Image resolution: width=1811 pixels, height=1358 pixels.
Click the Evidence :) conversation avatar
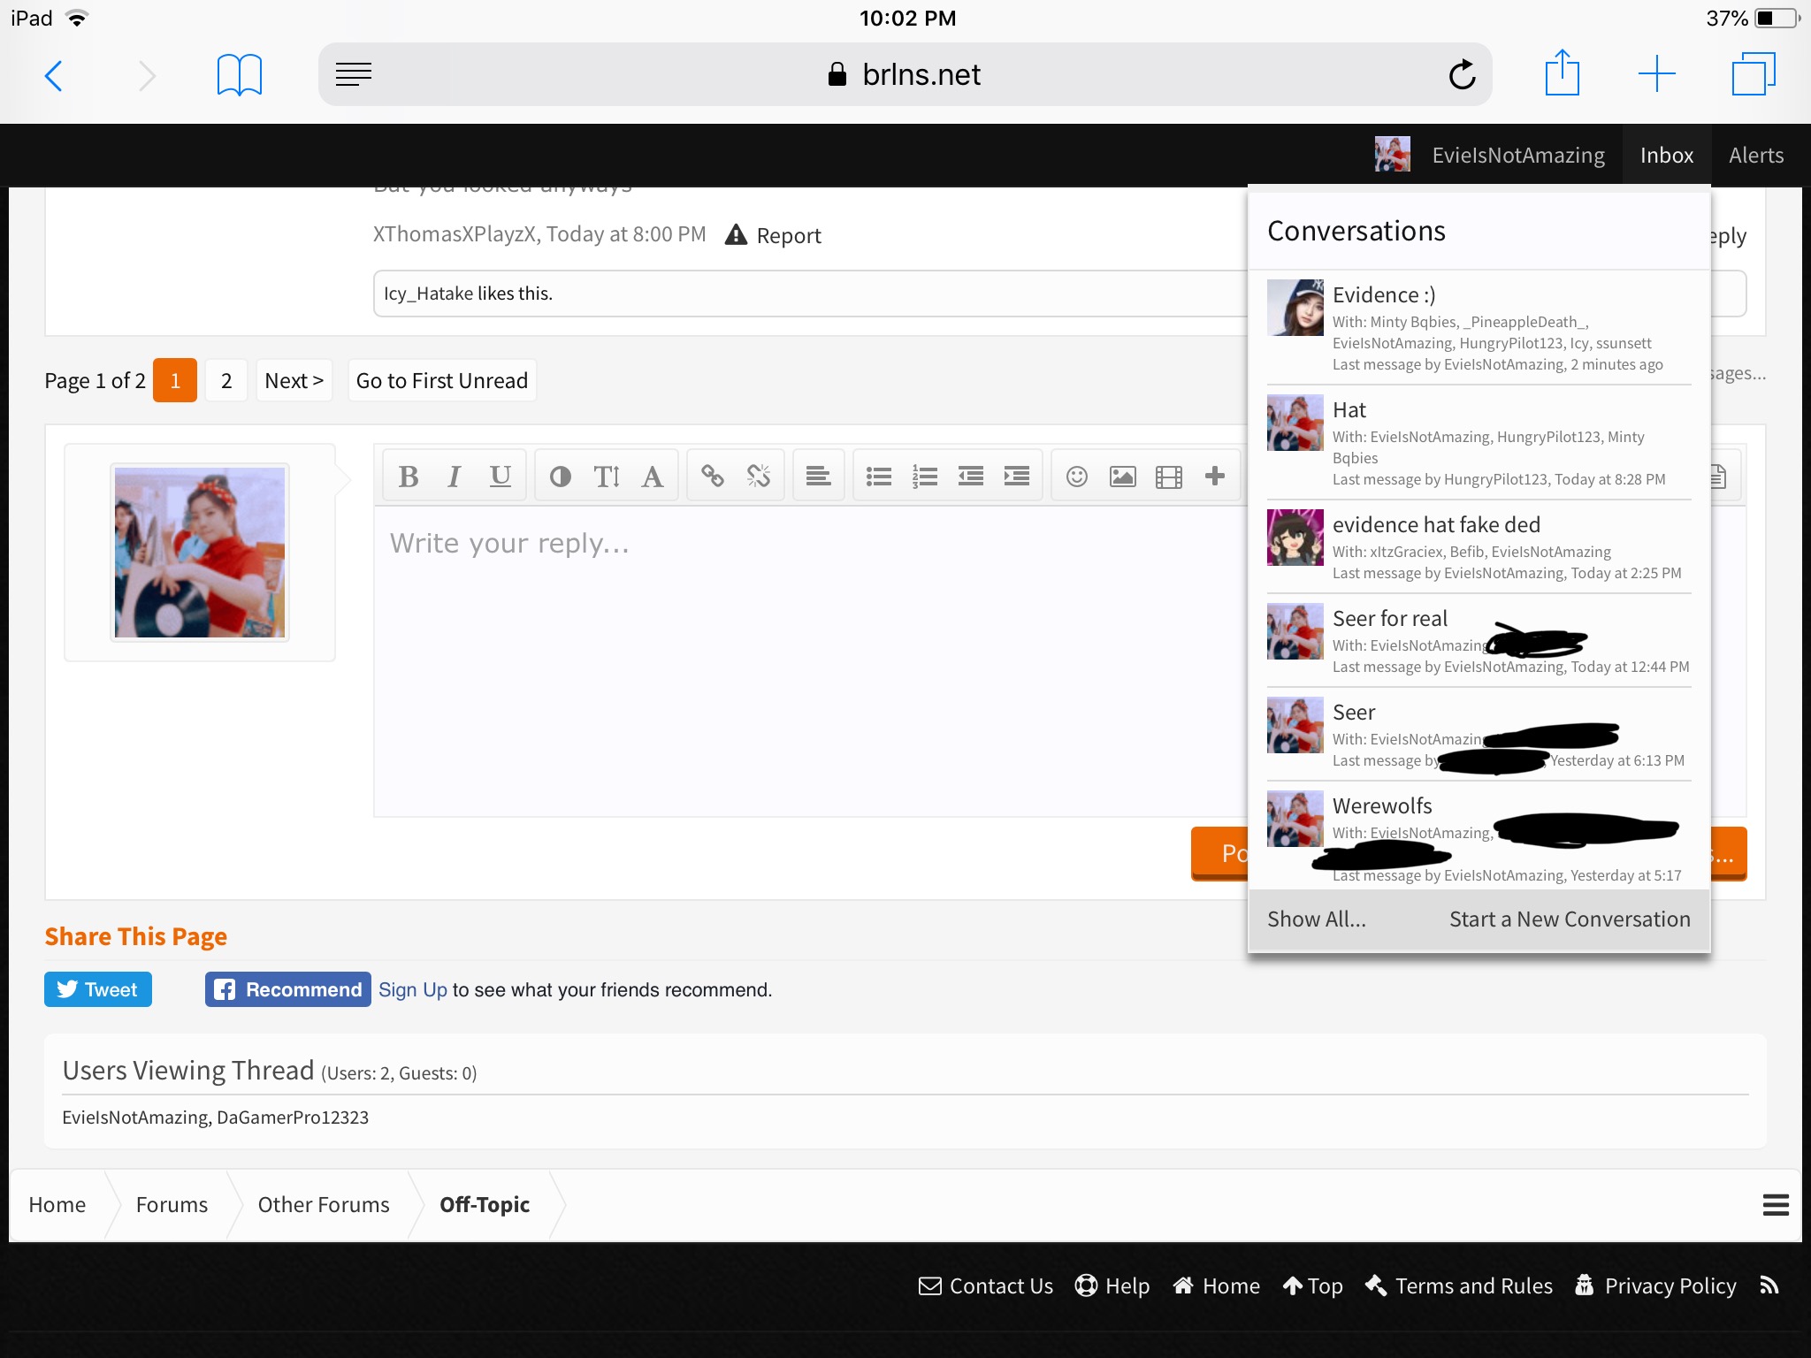1295,308
